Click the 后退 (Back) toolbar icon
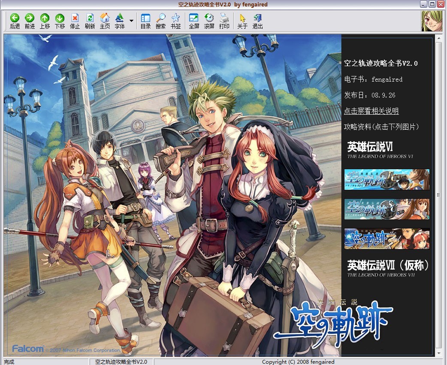Image resolution: width=447 pixels, height=365 pixels. (x=15, y=21)
